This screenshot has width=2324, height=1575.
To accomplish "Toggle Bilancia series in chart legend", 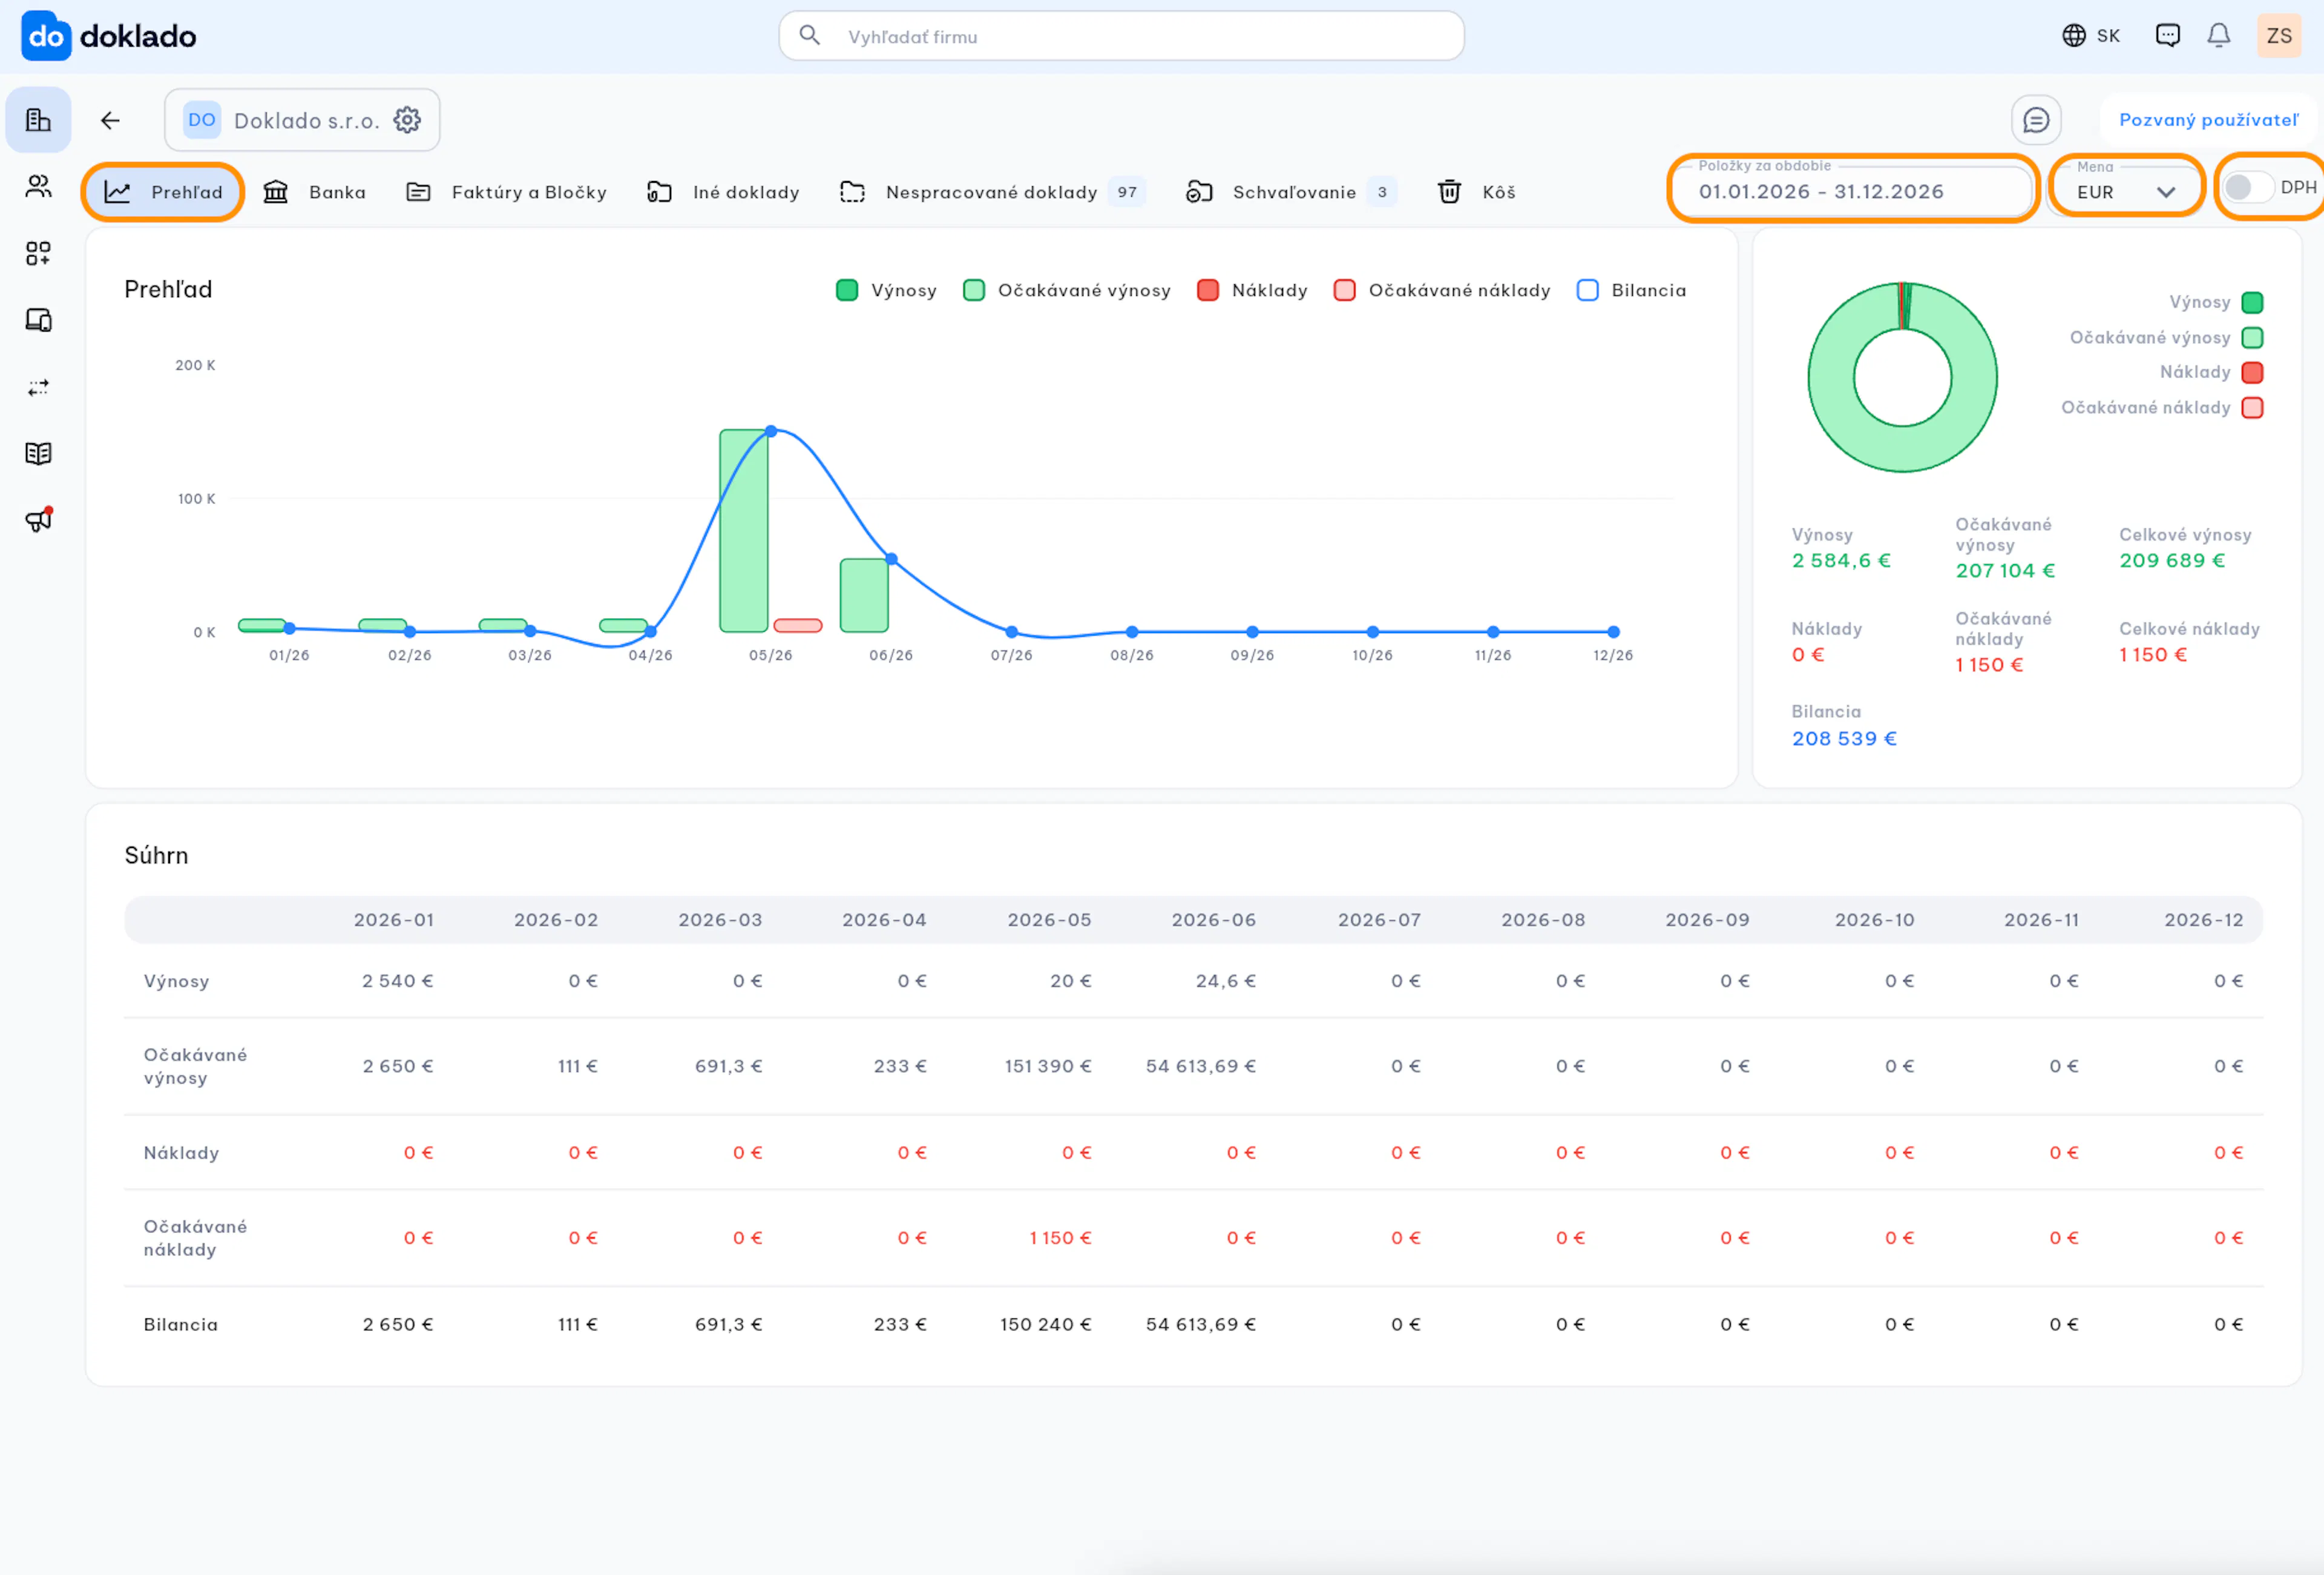I will pyautogui.click(x=1632, y=290).
